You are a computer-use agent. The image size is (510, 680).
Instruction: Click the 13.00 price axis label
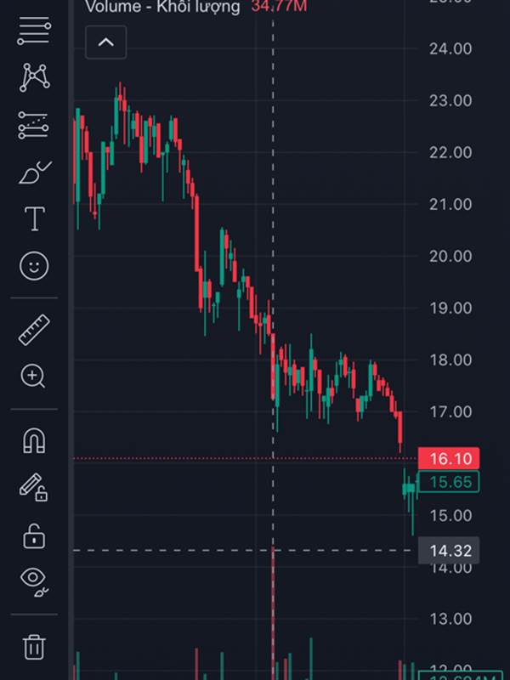[x=450, y=619]
